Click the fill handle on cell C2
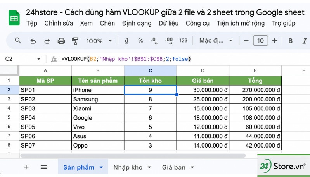 [177, 95]
